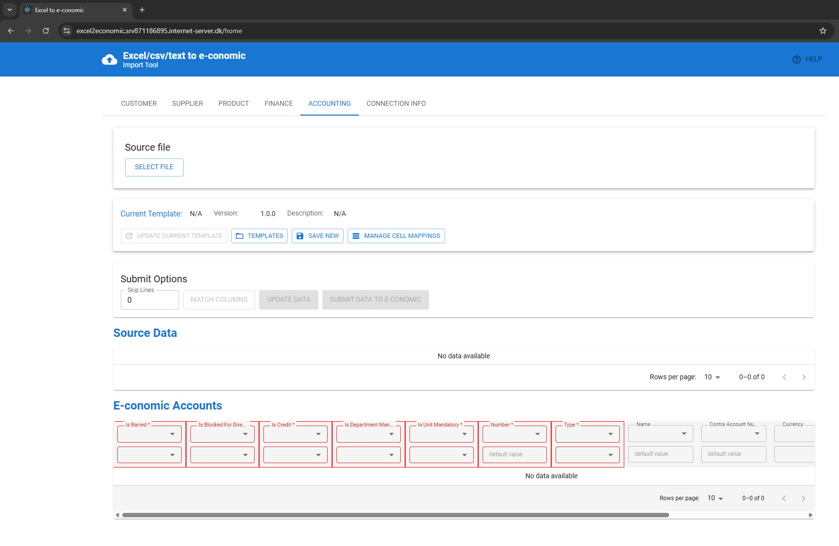This screenshot has height=546, width=839.
Task: Open Help via the question mark icon
Action: point(796,59)
